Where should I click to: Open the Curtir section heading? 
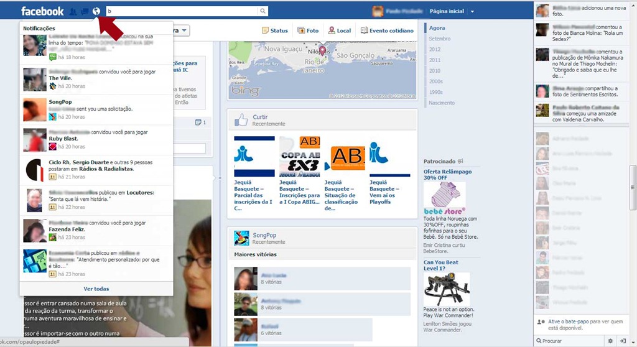(260, 117)
